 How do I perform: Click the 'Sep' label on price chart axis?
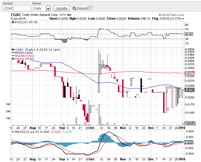coord(62,128)
